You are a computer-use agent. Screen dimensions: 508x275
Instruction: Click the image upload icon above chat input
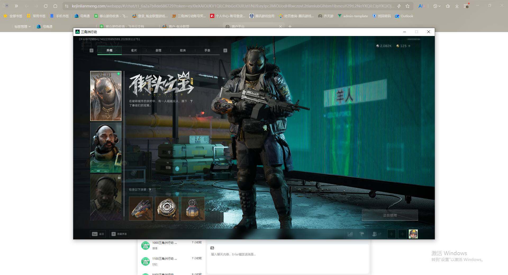212,248
